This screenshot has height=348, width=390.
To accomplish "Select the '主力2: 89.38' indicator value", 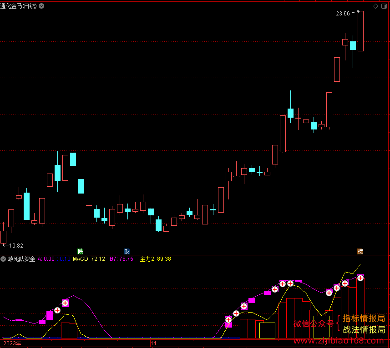I will [156, 259].
